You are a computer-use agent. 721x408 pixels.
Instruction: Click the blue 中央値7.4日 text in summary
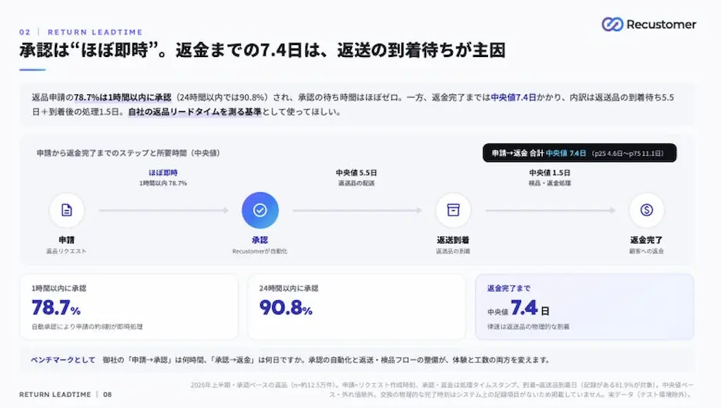click(x=513, y=97)
